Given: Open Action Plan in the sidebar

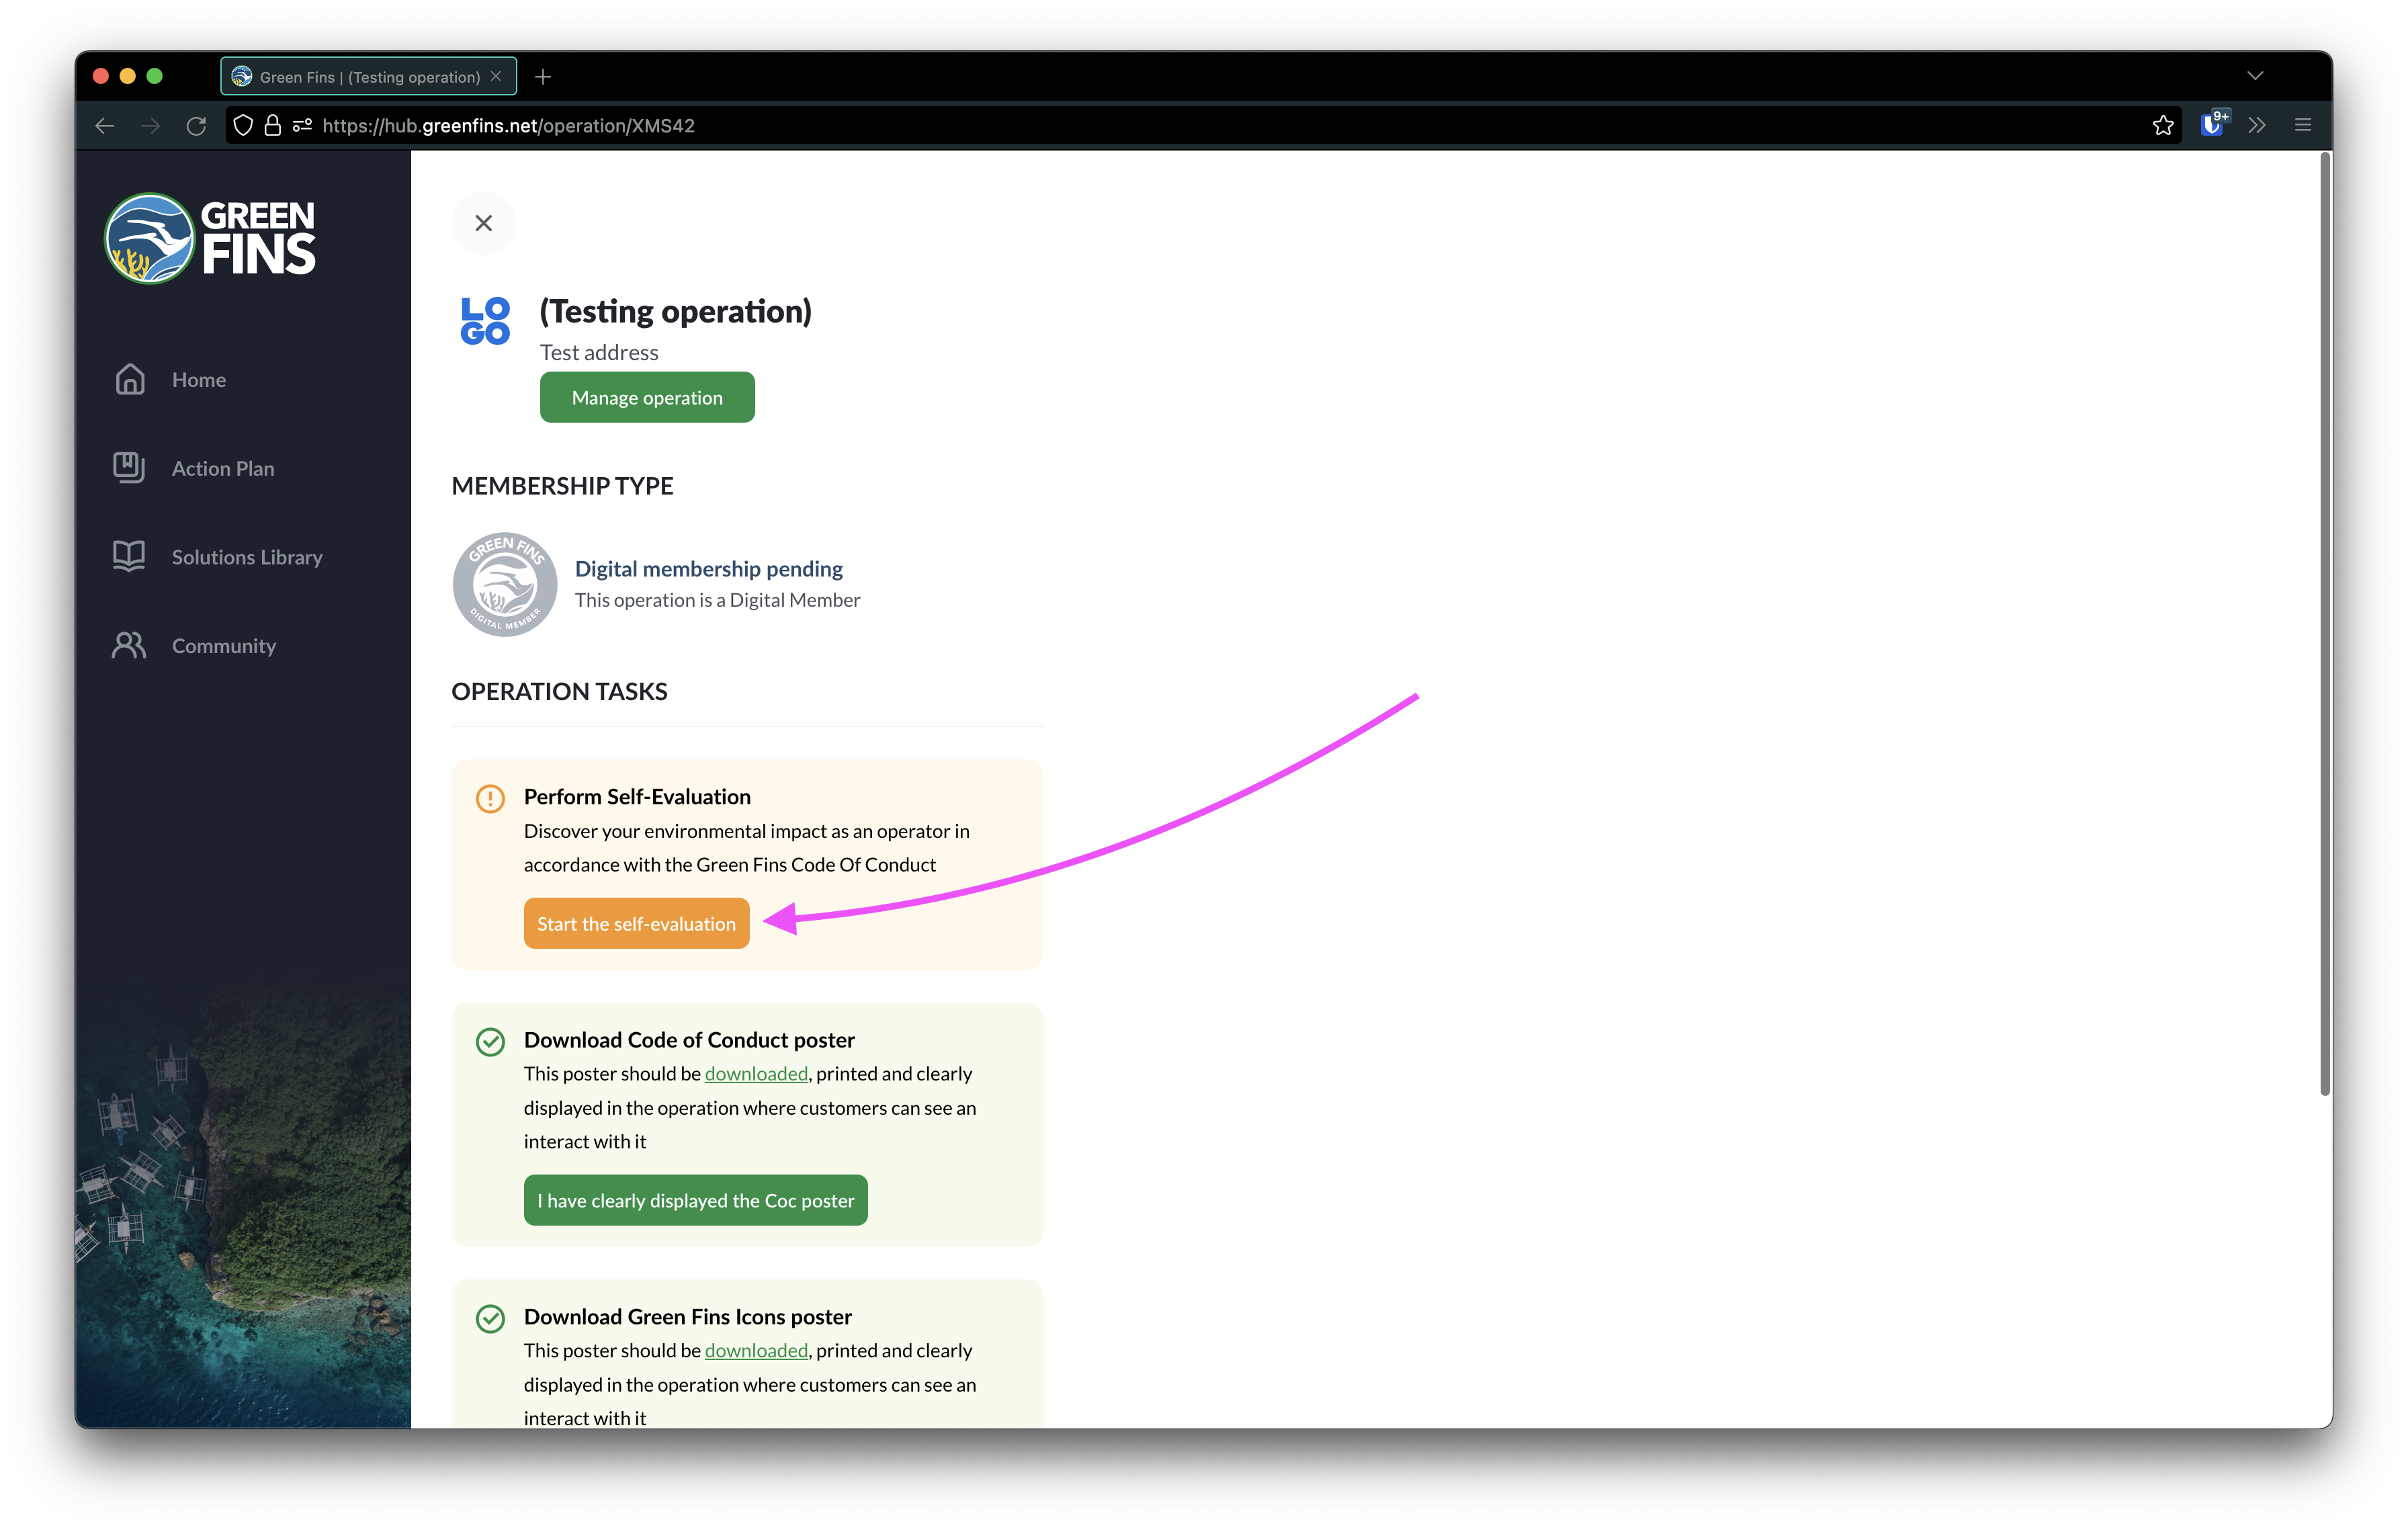Looking at the screenshot, I should click(x=222, y=468).
